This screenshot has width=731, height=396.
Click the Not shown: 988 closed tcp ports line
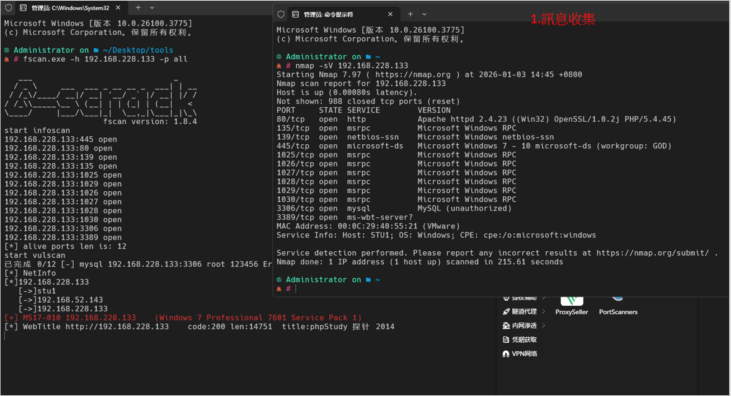pos(368,101)
